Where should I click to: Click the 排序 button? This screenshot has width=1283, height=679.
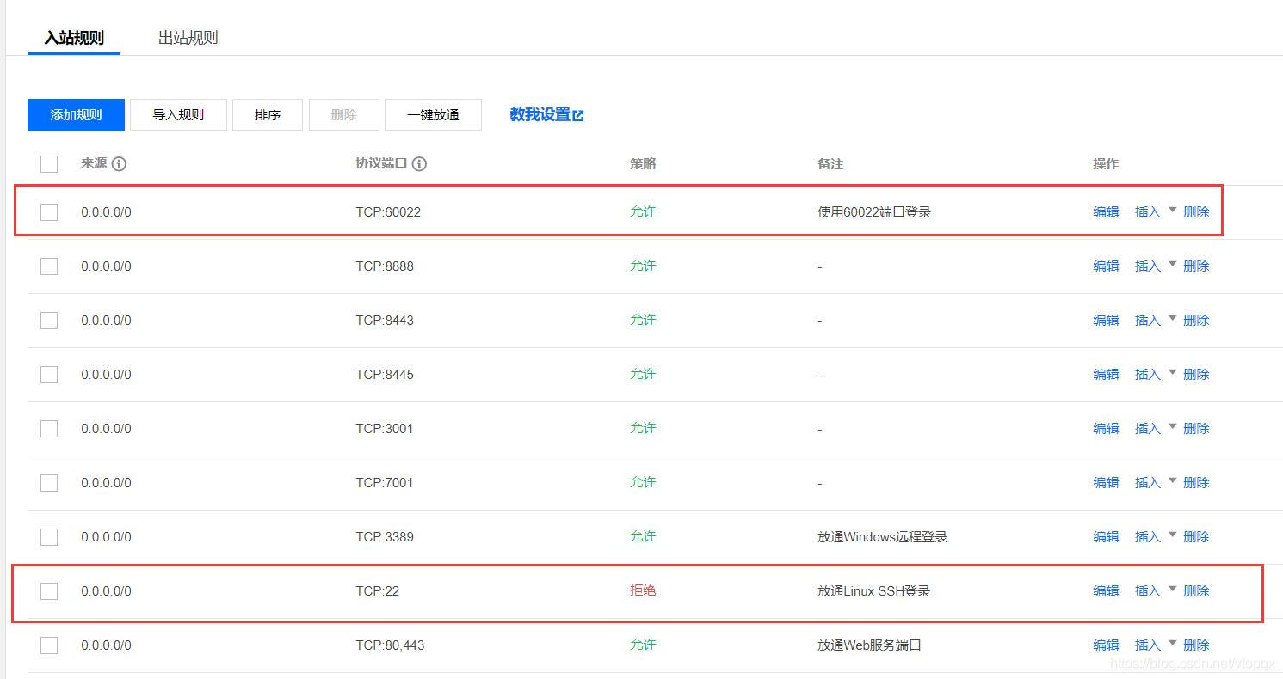268,115
